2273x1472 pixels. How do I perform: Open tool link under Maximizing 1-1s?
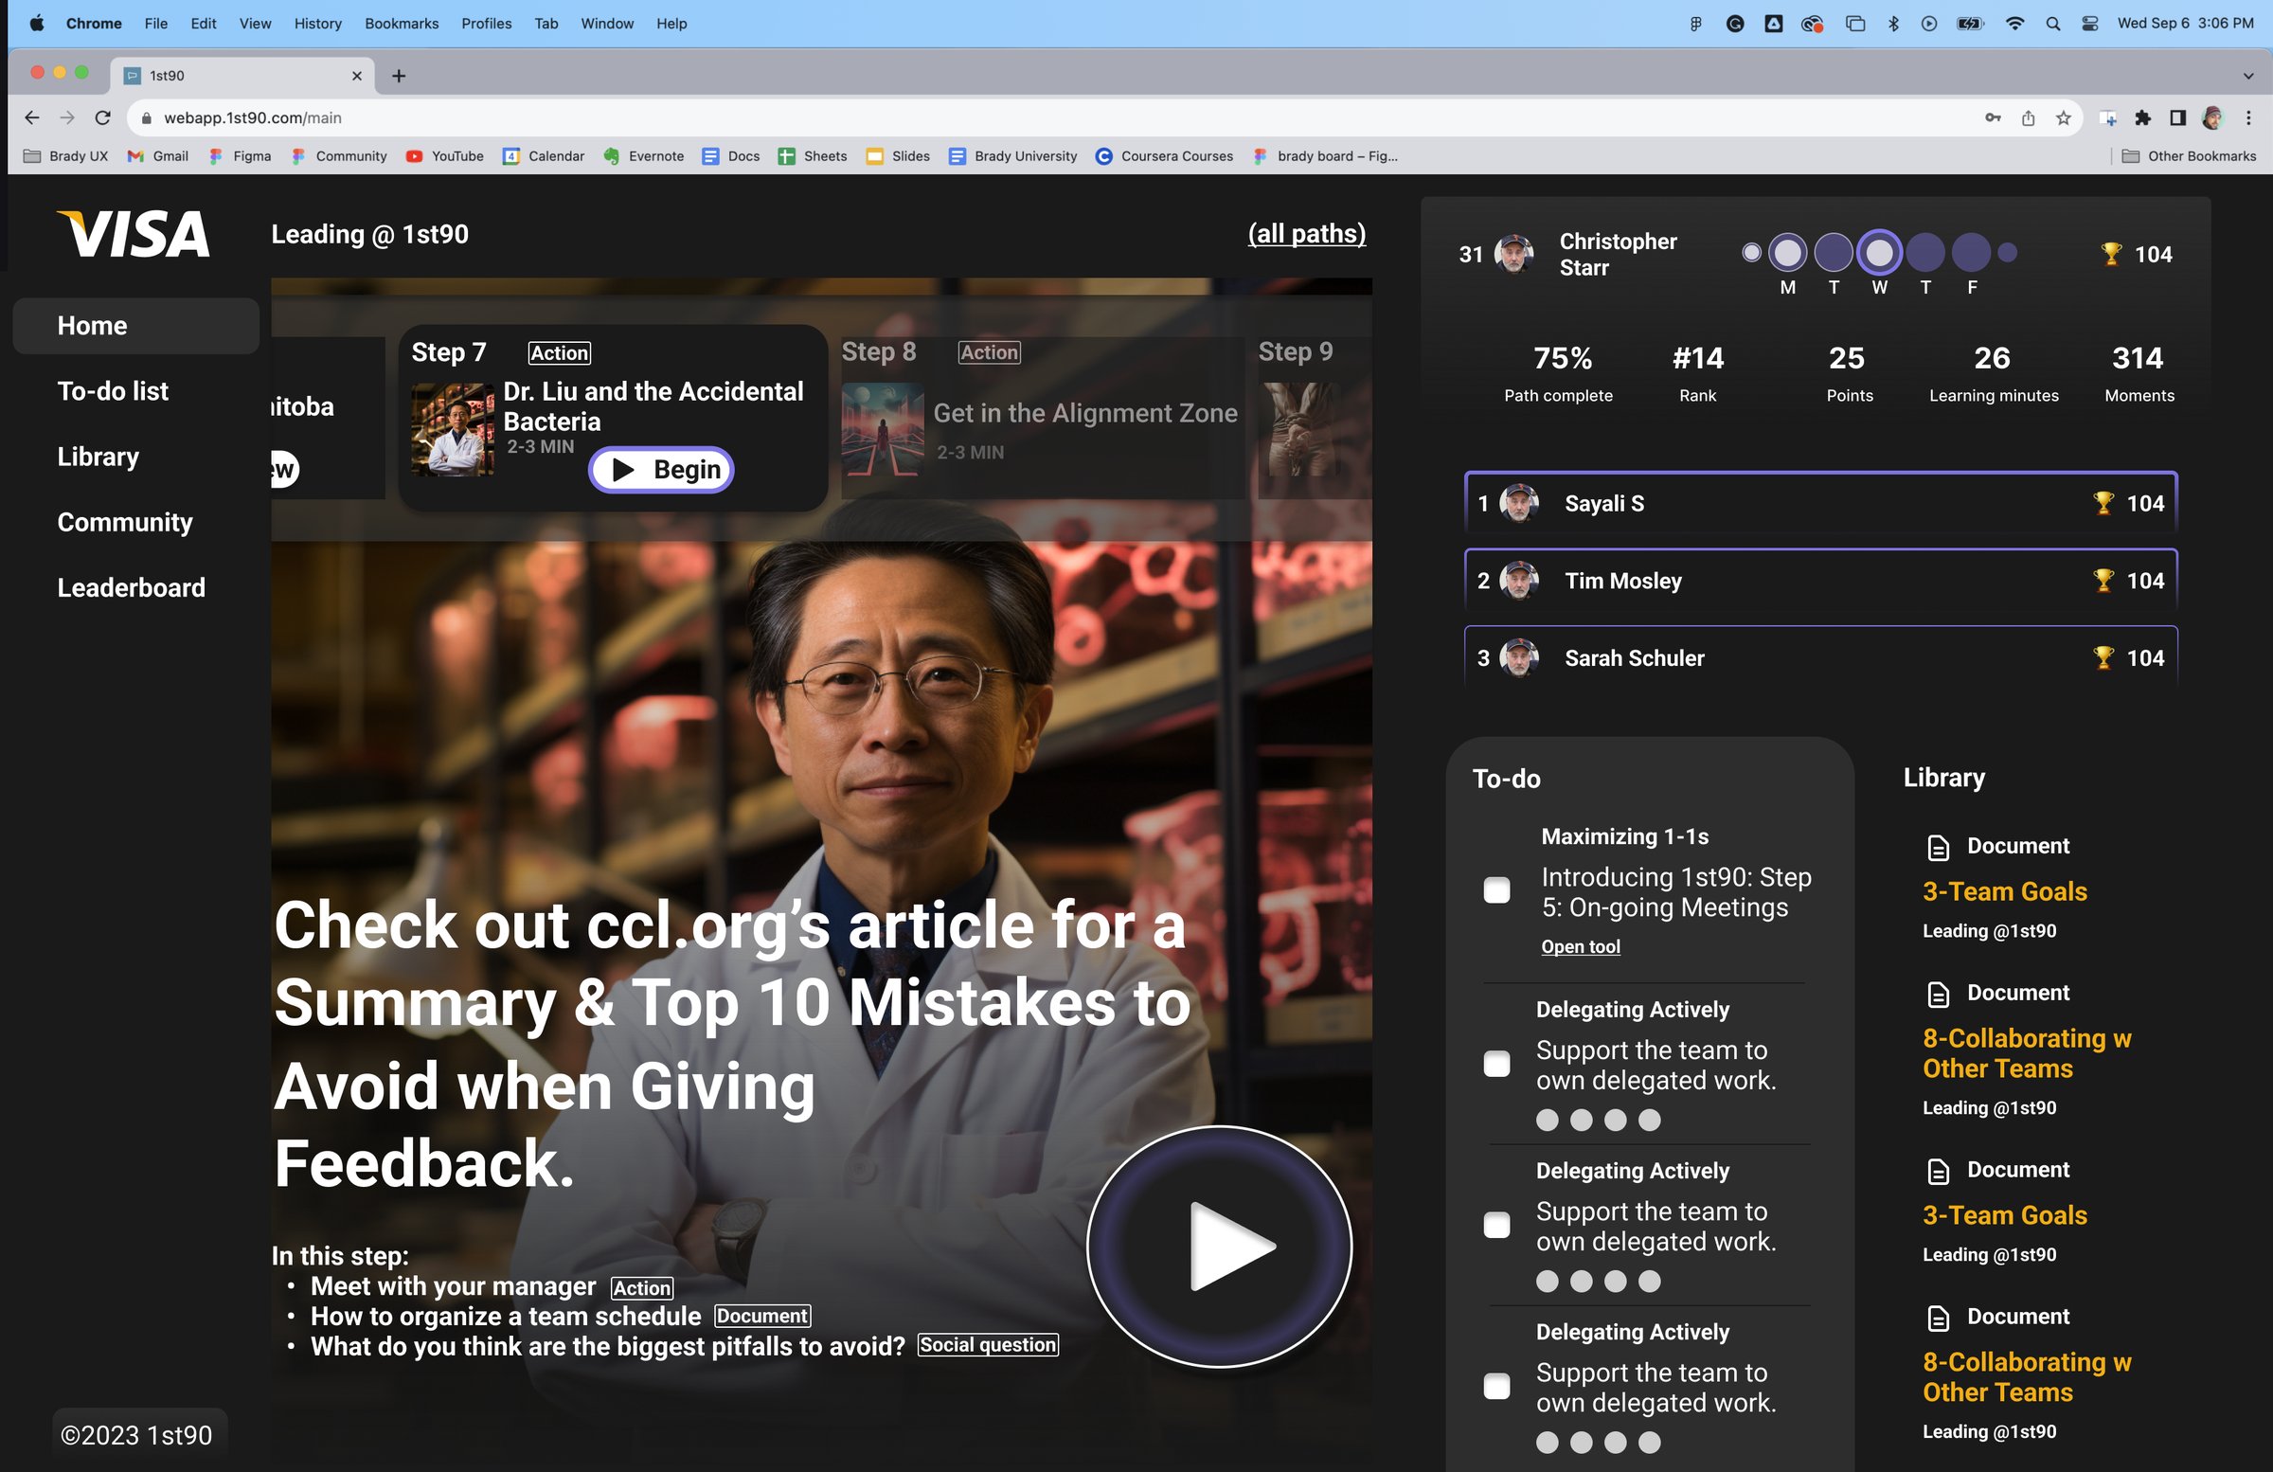pyautogui.click(x=1581, y=945)
